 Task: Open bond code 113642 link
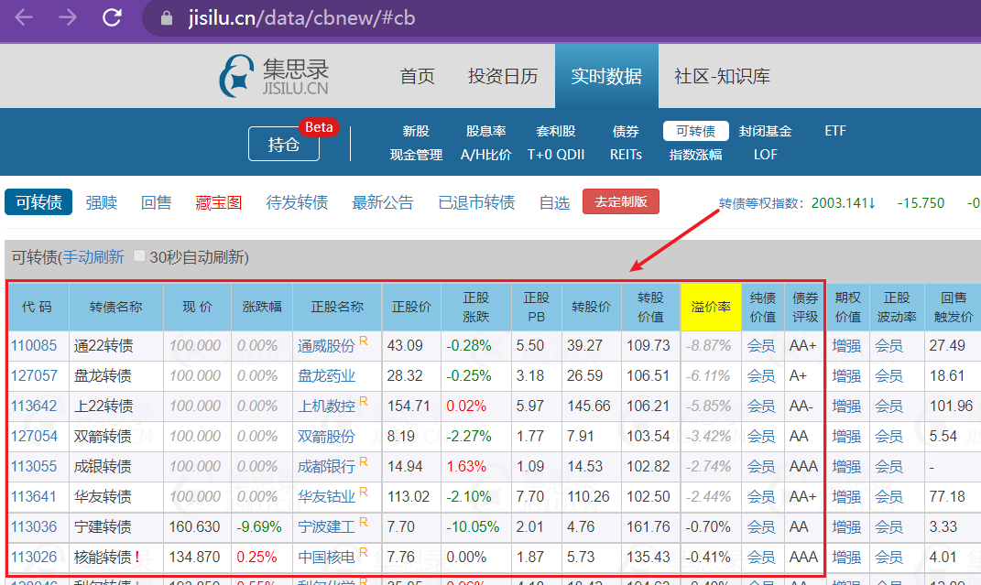pos(34,406)
